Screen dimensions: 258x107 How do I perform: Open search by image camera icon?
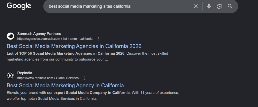coord(219,6)
